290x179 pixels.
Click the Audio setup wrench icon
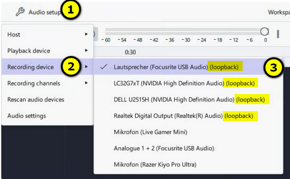tap(20, 12)
